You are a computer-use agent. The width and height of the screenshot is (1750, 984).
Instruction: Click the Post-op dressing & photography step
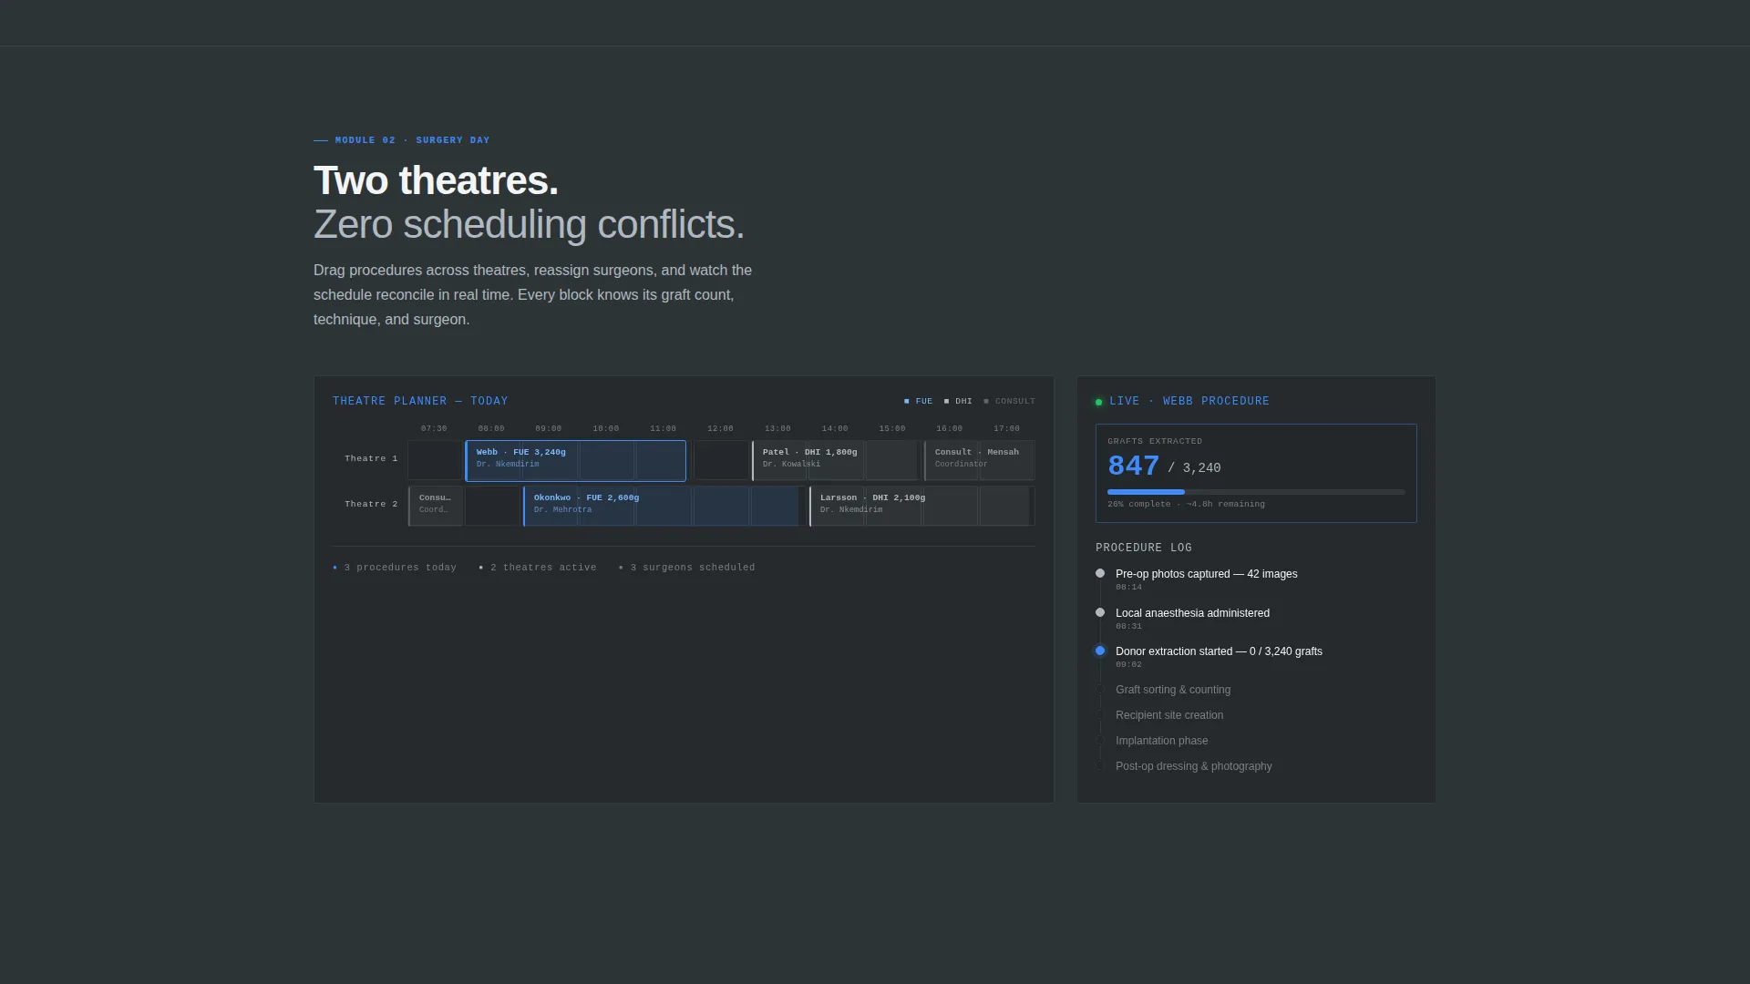coord(1193,766)
